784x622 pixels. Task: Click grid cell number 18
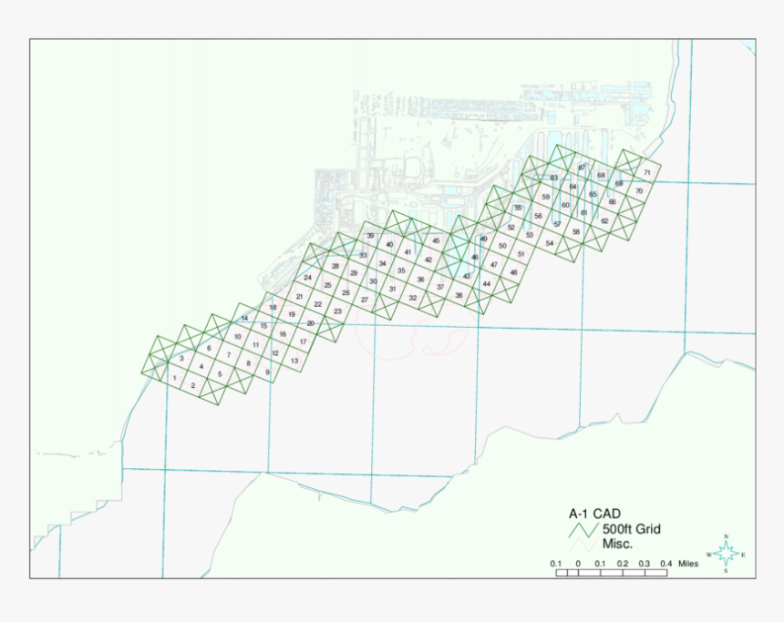point(273,307)
